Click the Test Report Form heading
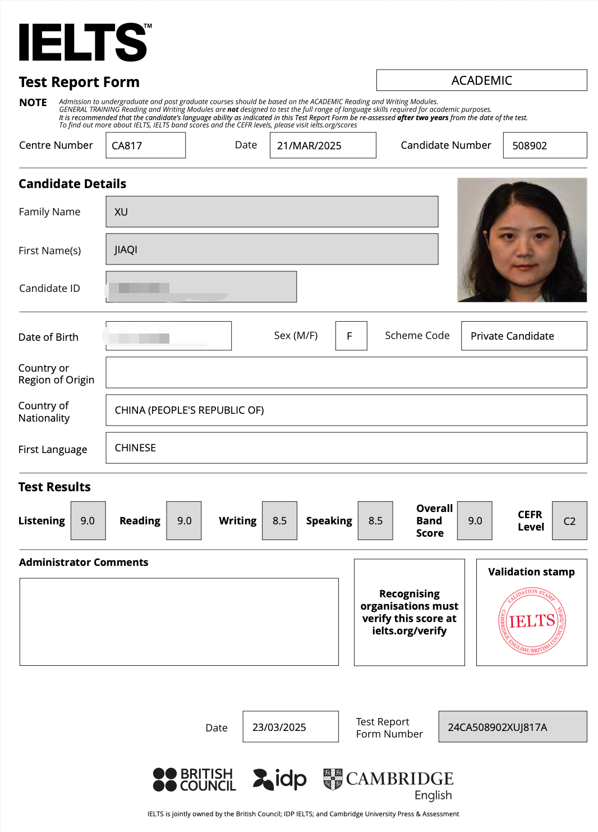This screenshot has width=598, height=832. point(79,82)
